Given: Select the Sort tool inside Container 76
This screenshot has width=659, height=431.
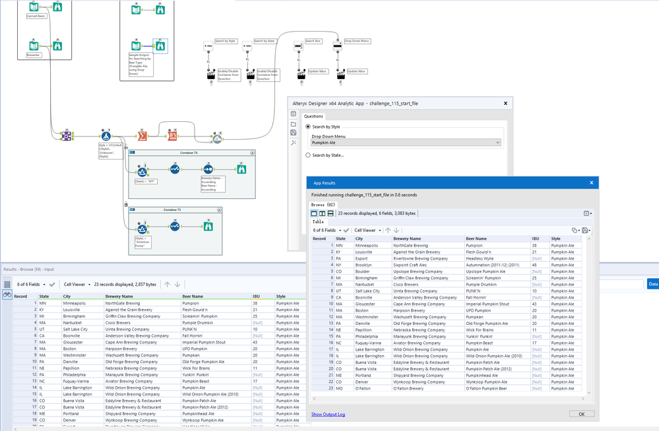Looking at the screenshot, I should (x=208, y=169).
